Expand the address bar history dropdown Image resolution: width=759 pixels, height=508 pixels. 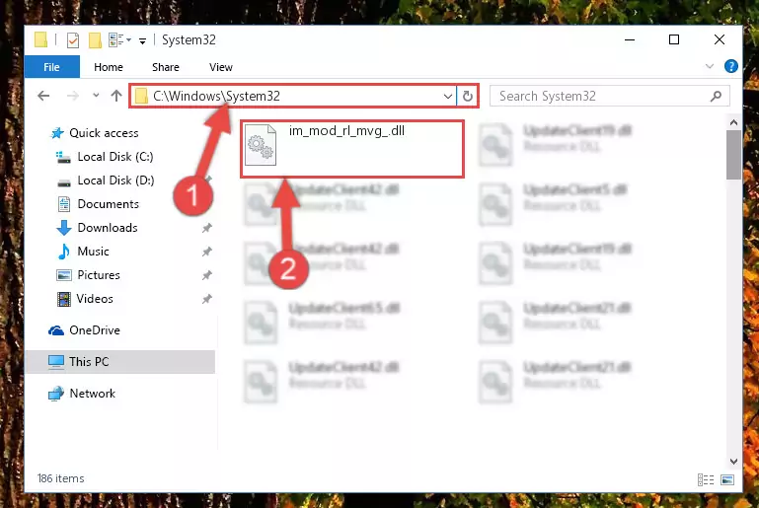(x=448, y=96)
